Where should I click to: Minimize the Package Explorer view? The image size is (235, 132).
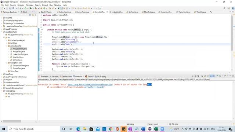point(33,12)
